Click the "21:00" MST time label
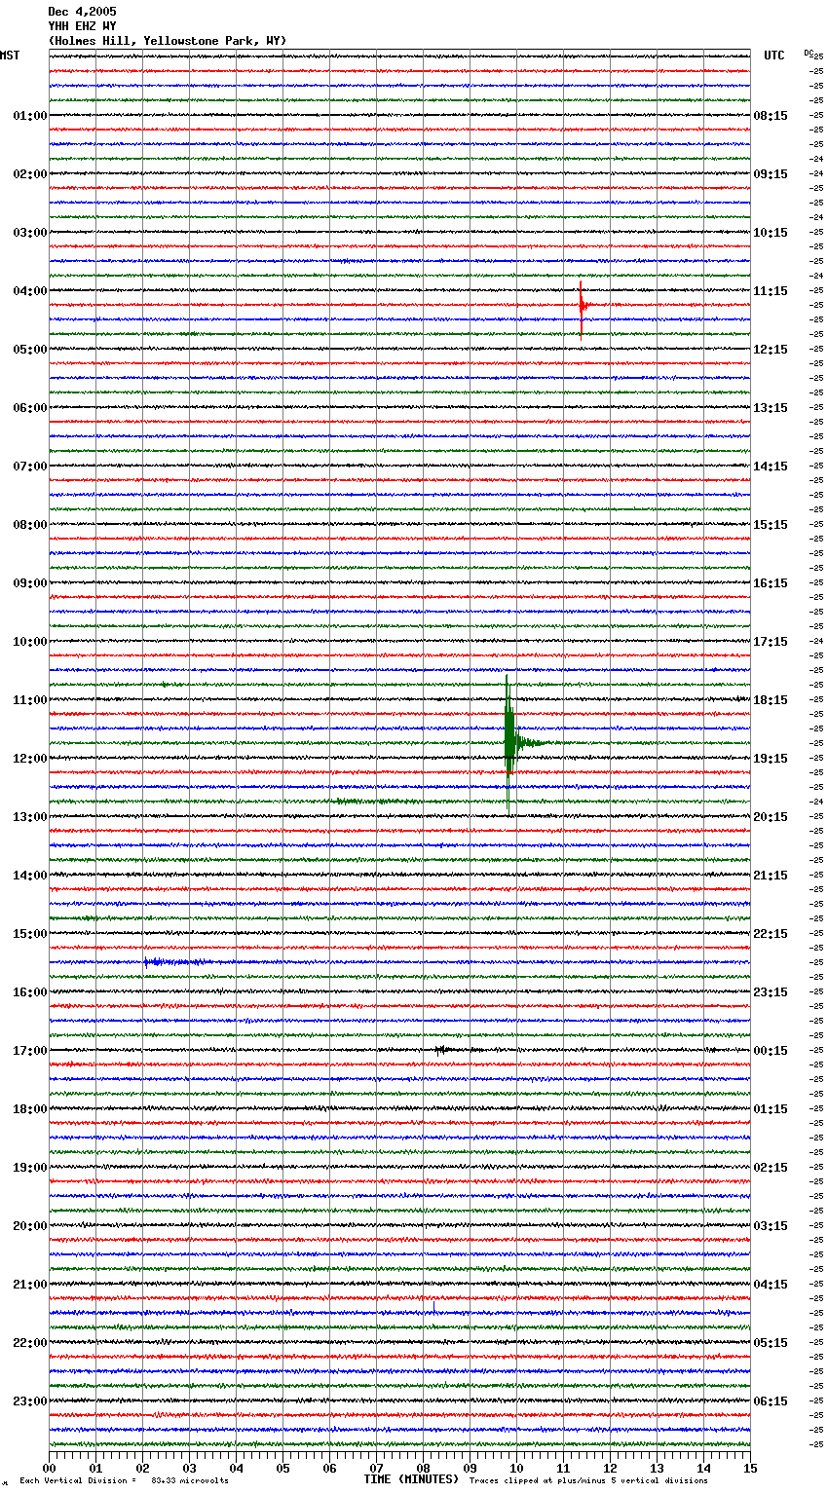The width and height of the screenshot is (828, 1494). [x=30, y=1285]
